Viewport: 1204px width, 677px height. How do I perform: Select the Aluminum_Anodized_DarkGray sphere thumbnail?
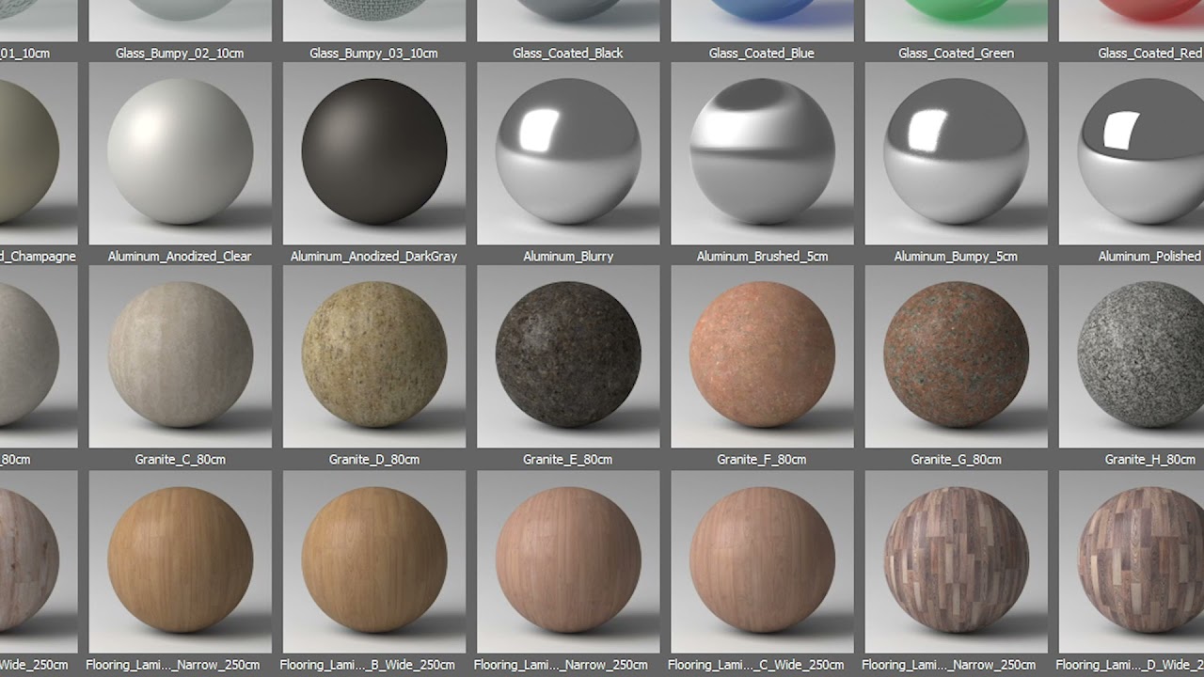(x=373, y=153)
